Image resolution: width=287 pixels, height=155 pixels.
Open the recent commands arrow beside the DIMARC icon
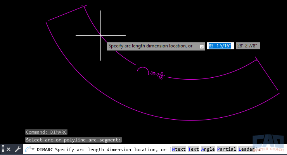(33, 149)
